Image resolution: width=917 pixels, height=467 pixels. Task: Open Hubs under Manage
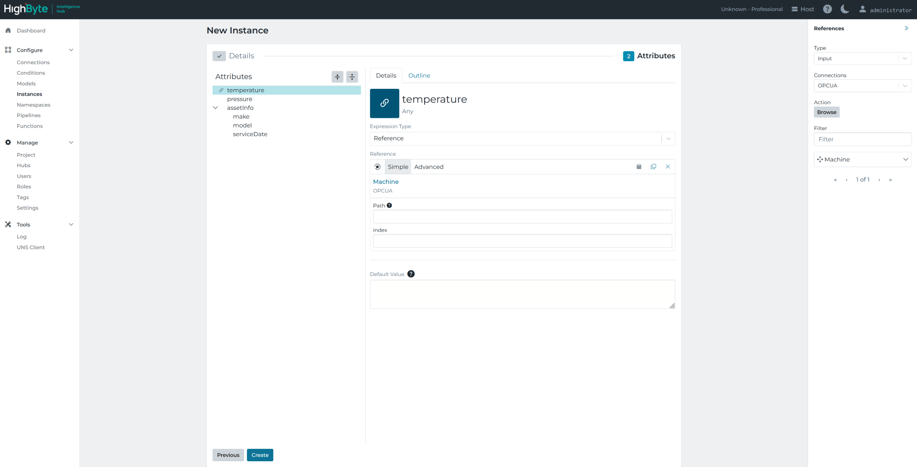[x=23, y=166]
